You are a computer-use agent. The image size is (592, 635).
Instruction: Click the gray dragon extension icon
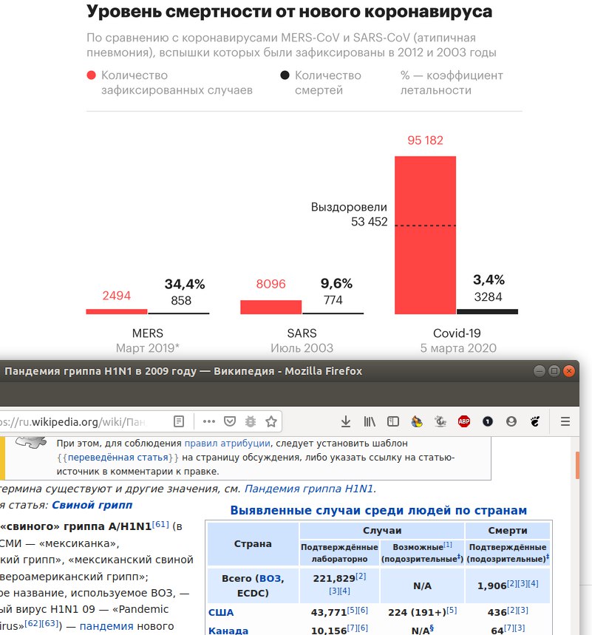440,421
